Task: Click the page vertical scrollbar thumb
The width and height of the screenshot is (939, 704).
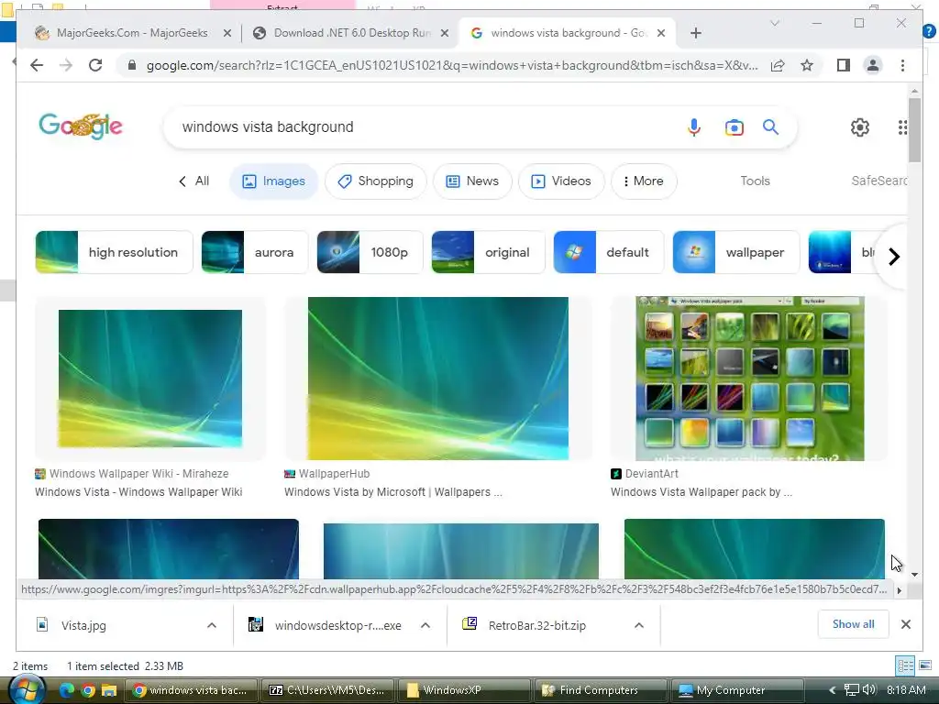Action: (x=914, y=129)
